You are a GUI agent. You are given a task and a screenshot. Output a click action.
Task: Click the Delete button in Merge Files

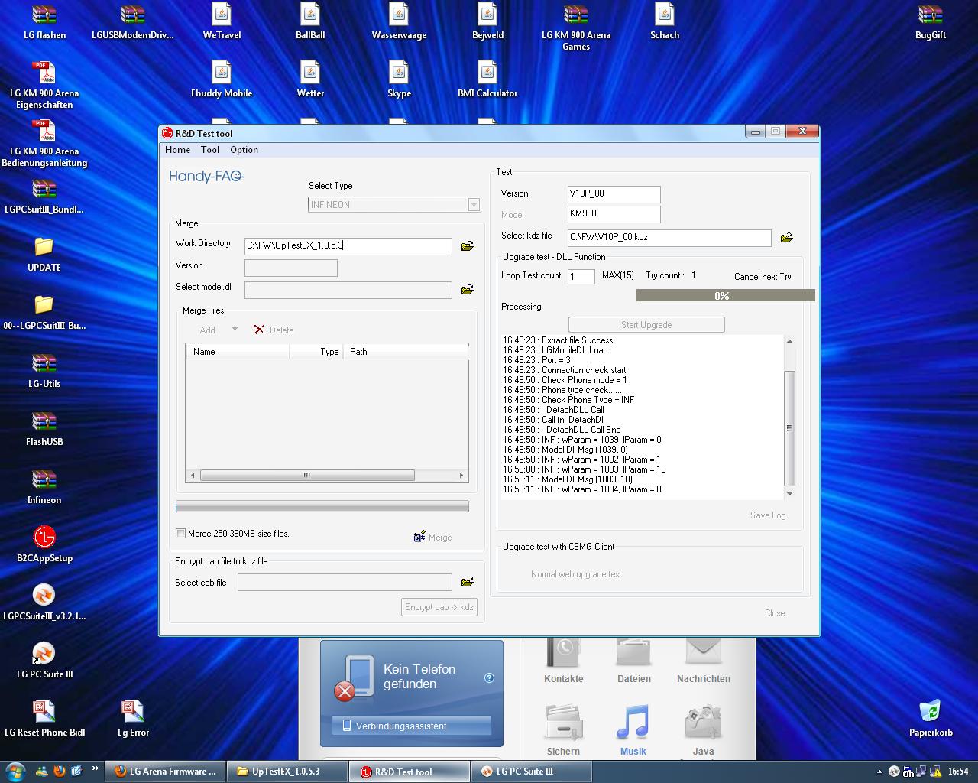[274, 330]
